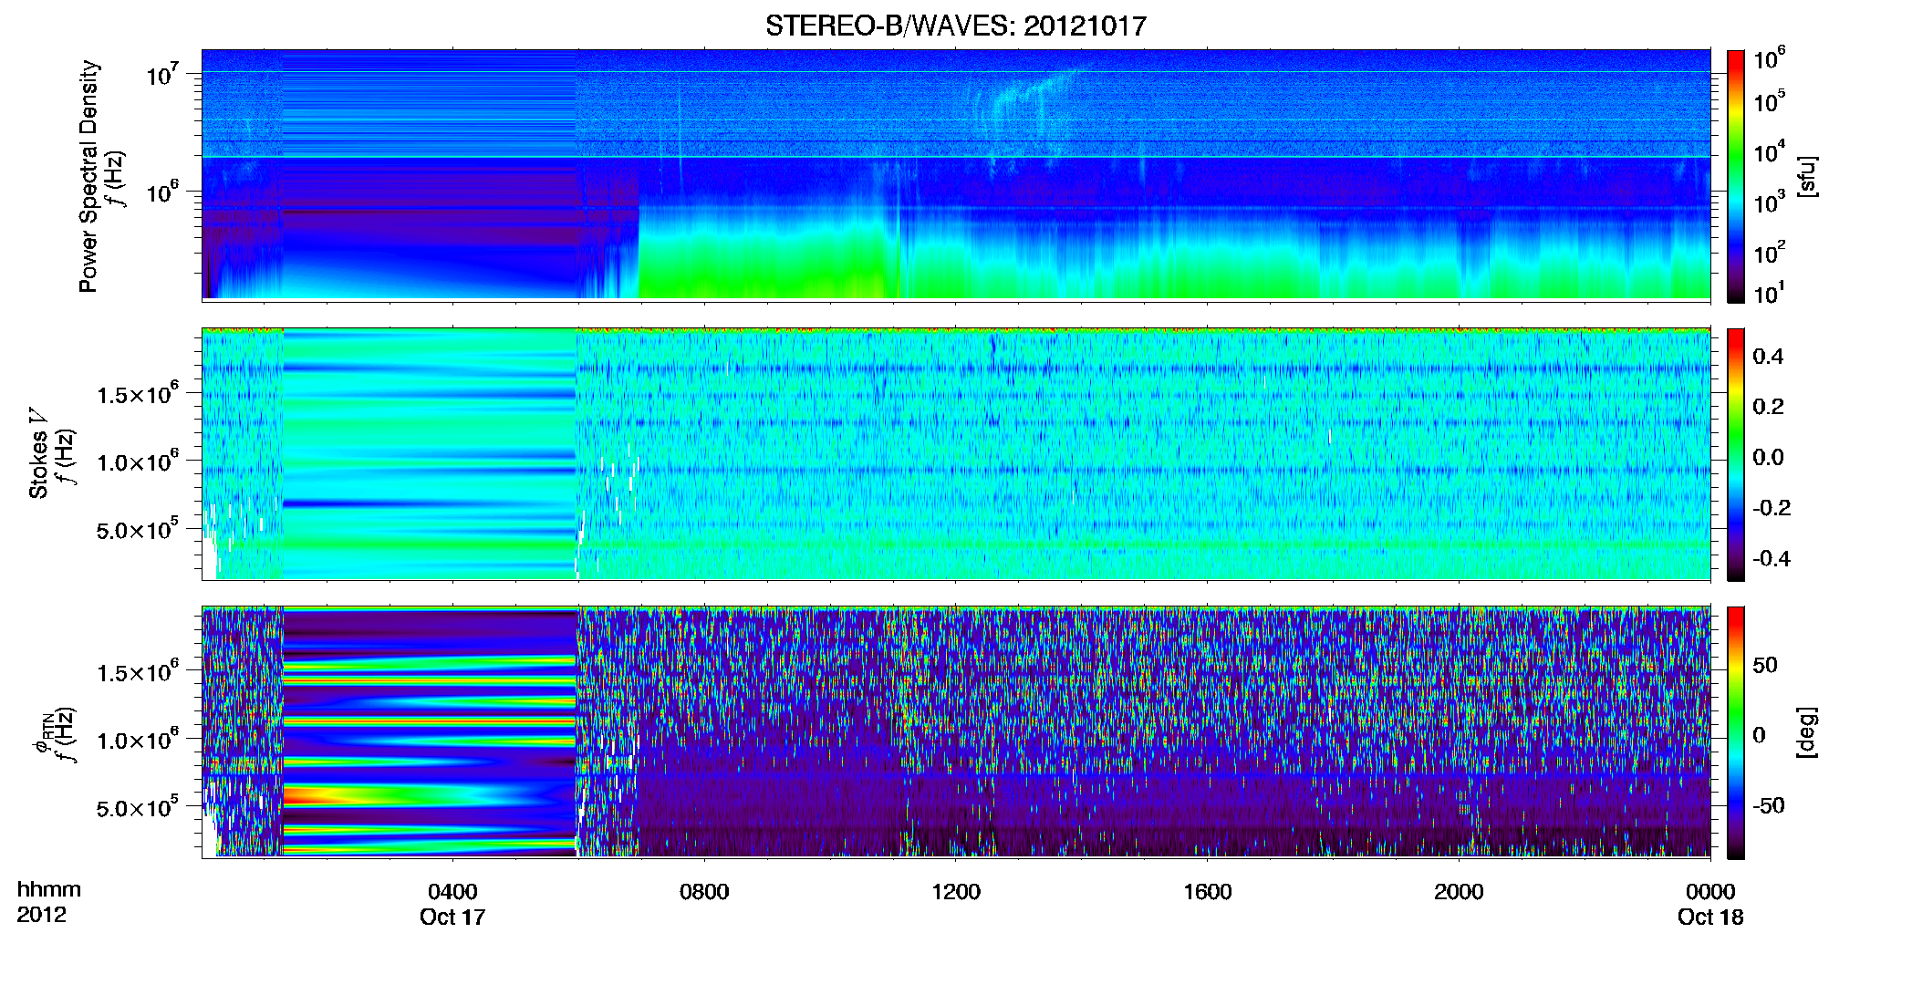Image resolution: width=1912 pixels, height=985 pixels.
Task: Click the -0.4 Stokes color scale label
Action: (x=1771, y=558)
